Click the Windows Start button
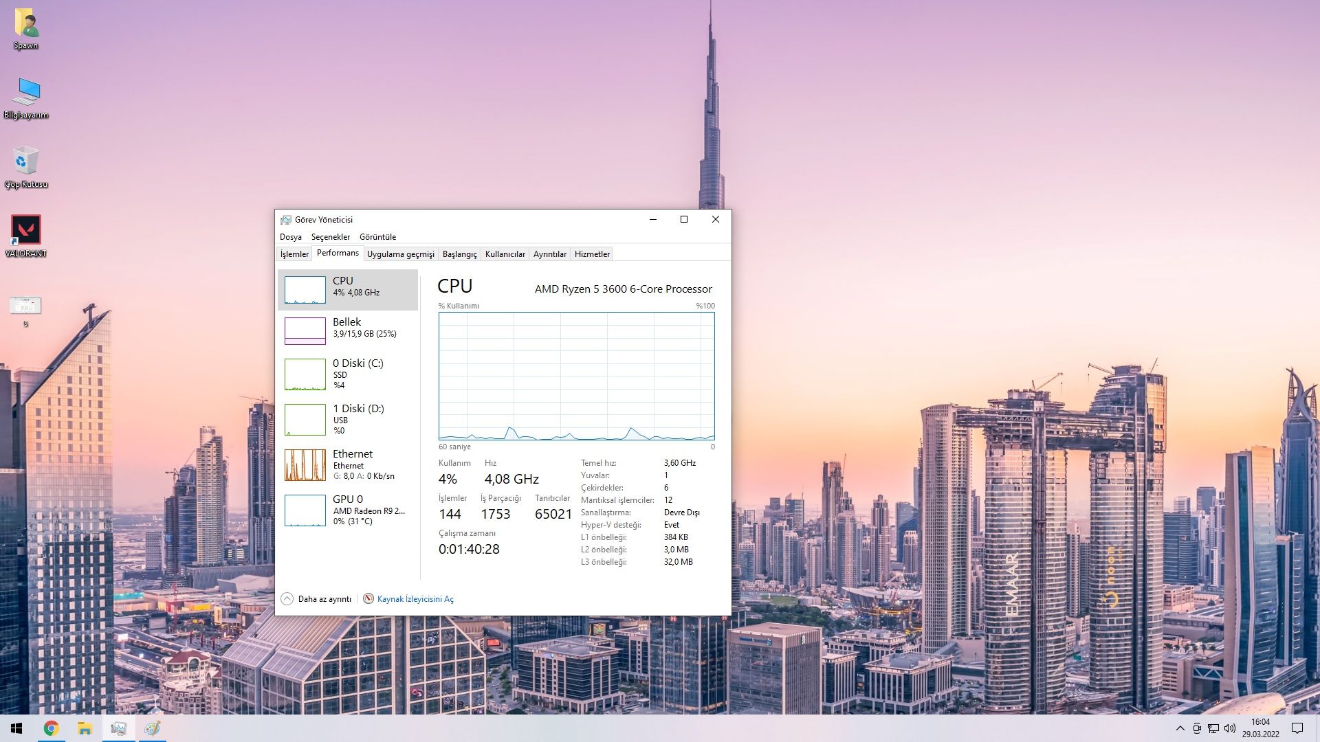 (x=16, y=728)
